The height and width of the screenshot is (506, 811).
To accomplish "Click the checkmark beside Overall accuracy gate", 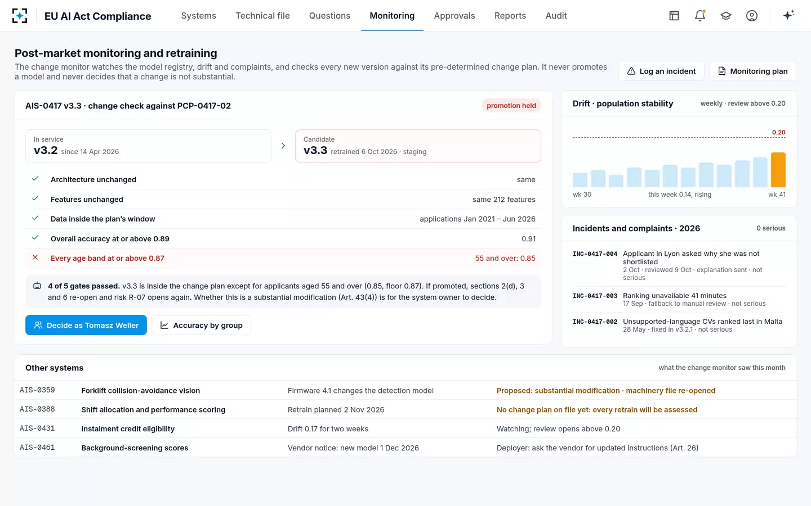I will tap(35, 238).
